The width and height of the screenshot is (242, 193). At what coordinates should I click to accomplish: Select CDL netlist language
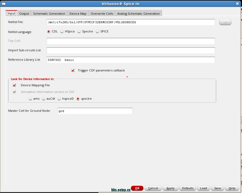pyautogui.click(x=49, y=31)
